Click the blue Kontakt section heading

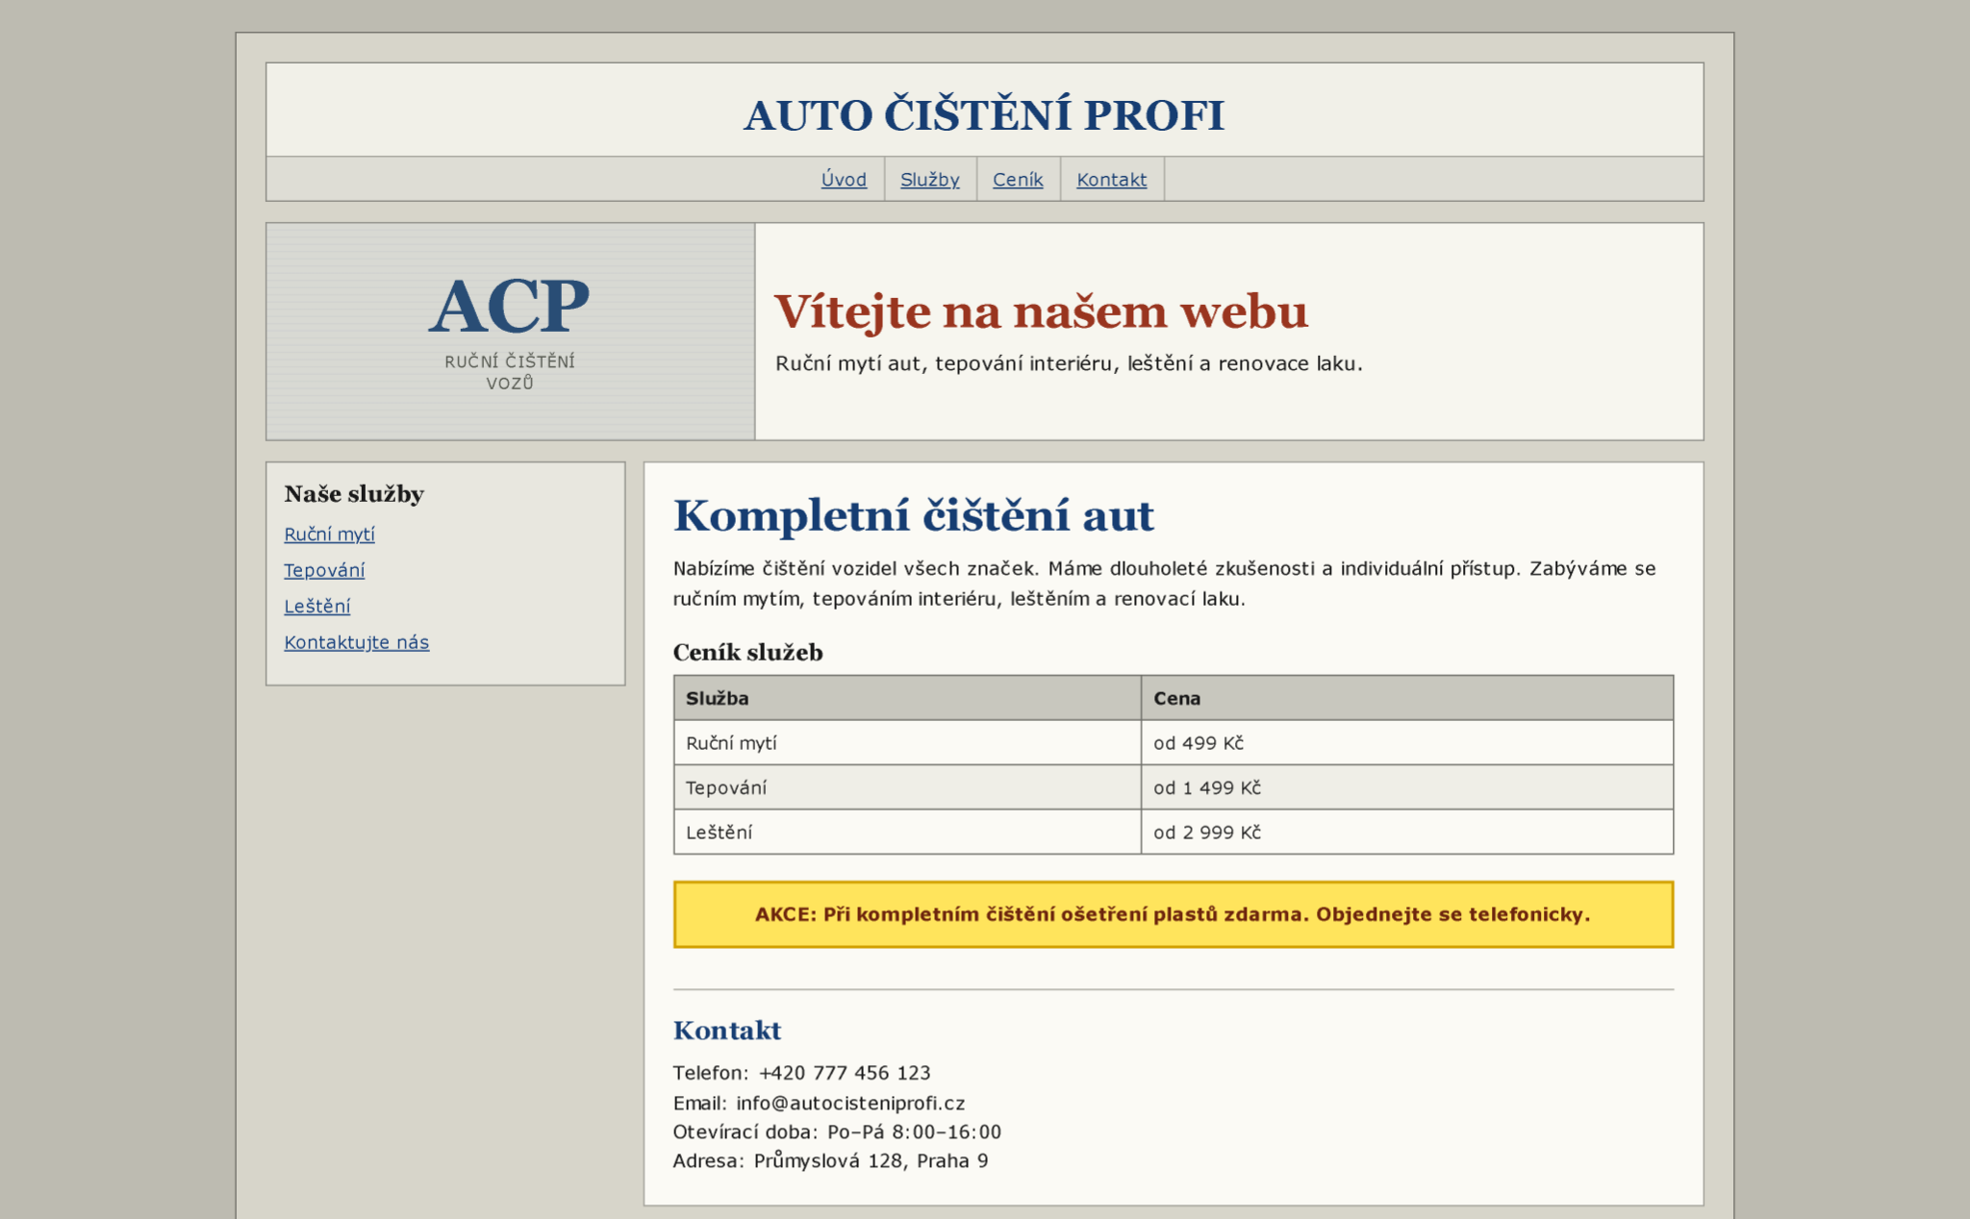pyautogui.click(x=727, y=1031)
